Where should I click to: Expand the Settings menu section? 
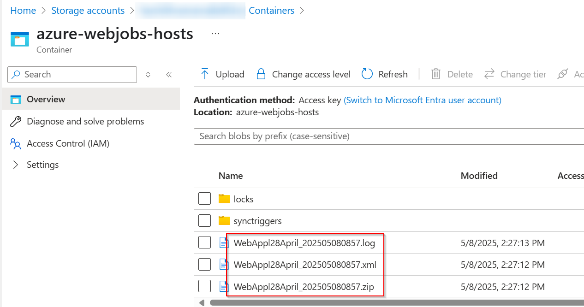(x=16, y=165)
